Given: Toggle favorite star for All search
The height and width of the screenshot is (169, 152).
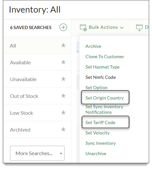Looking at the screenshot, I should (x=63, y=45).
